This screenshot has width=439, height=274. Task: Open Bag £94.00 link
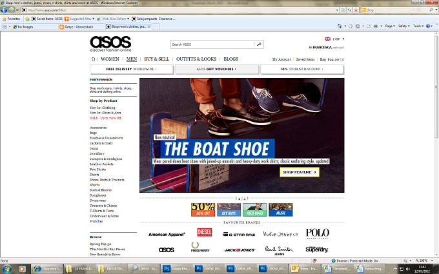[x=332, y=59]
